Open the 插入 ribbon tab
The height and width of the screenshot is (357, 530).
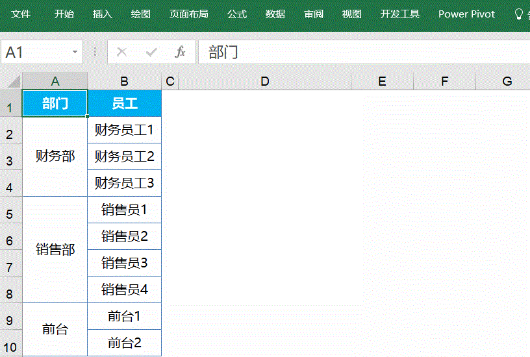[103, 14]
